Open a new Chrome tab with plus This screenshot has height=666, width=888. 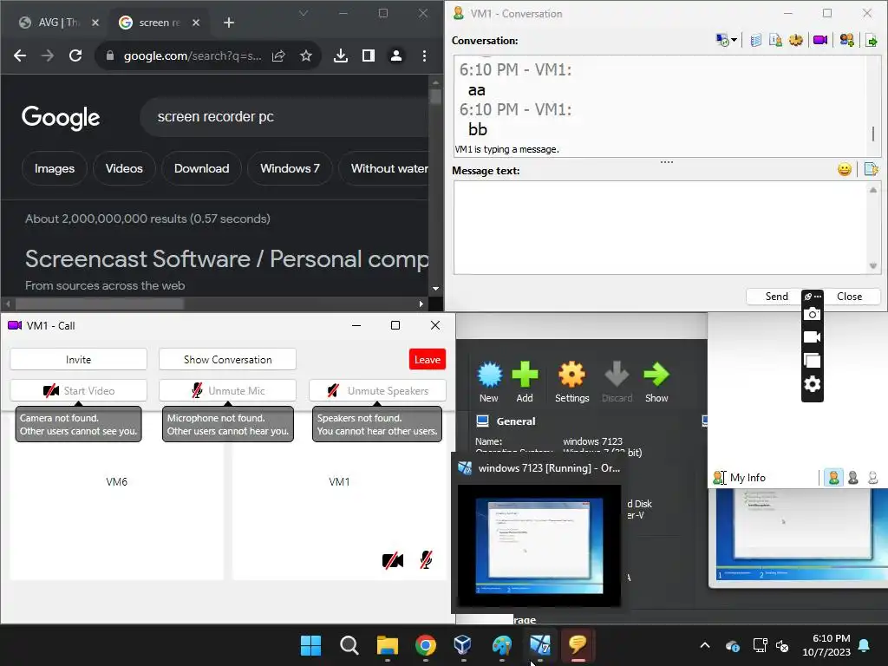(x=229, y=22)
